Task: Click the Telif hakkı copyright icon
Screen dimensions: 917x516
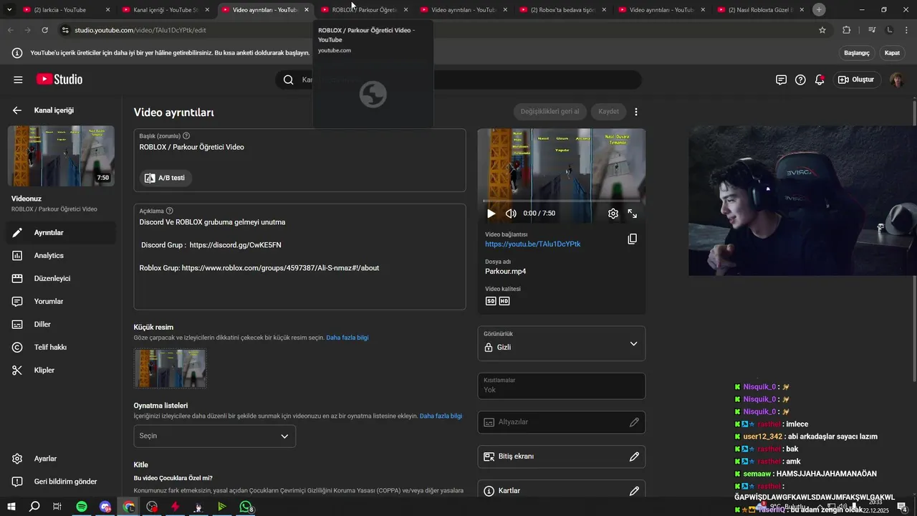Action: pyautogui.click(x=17, y=347)
